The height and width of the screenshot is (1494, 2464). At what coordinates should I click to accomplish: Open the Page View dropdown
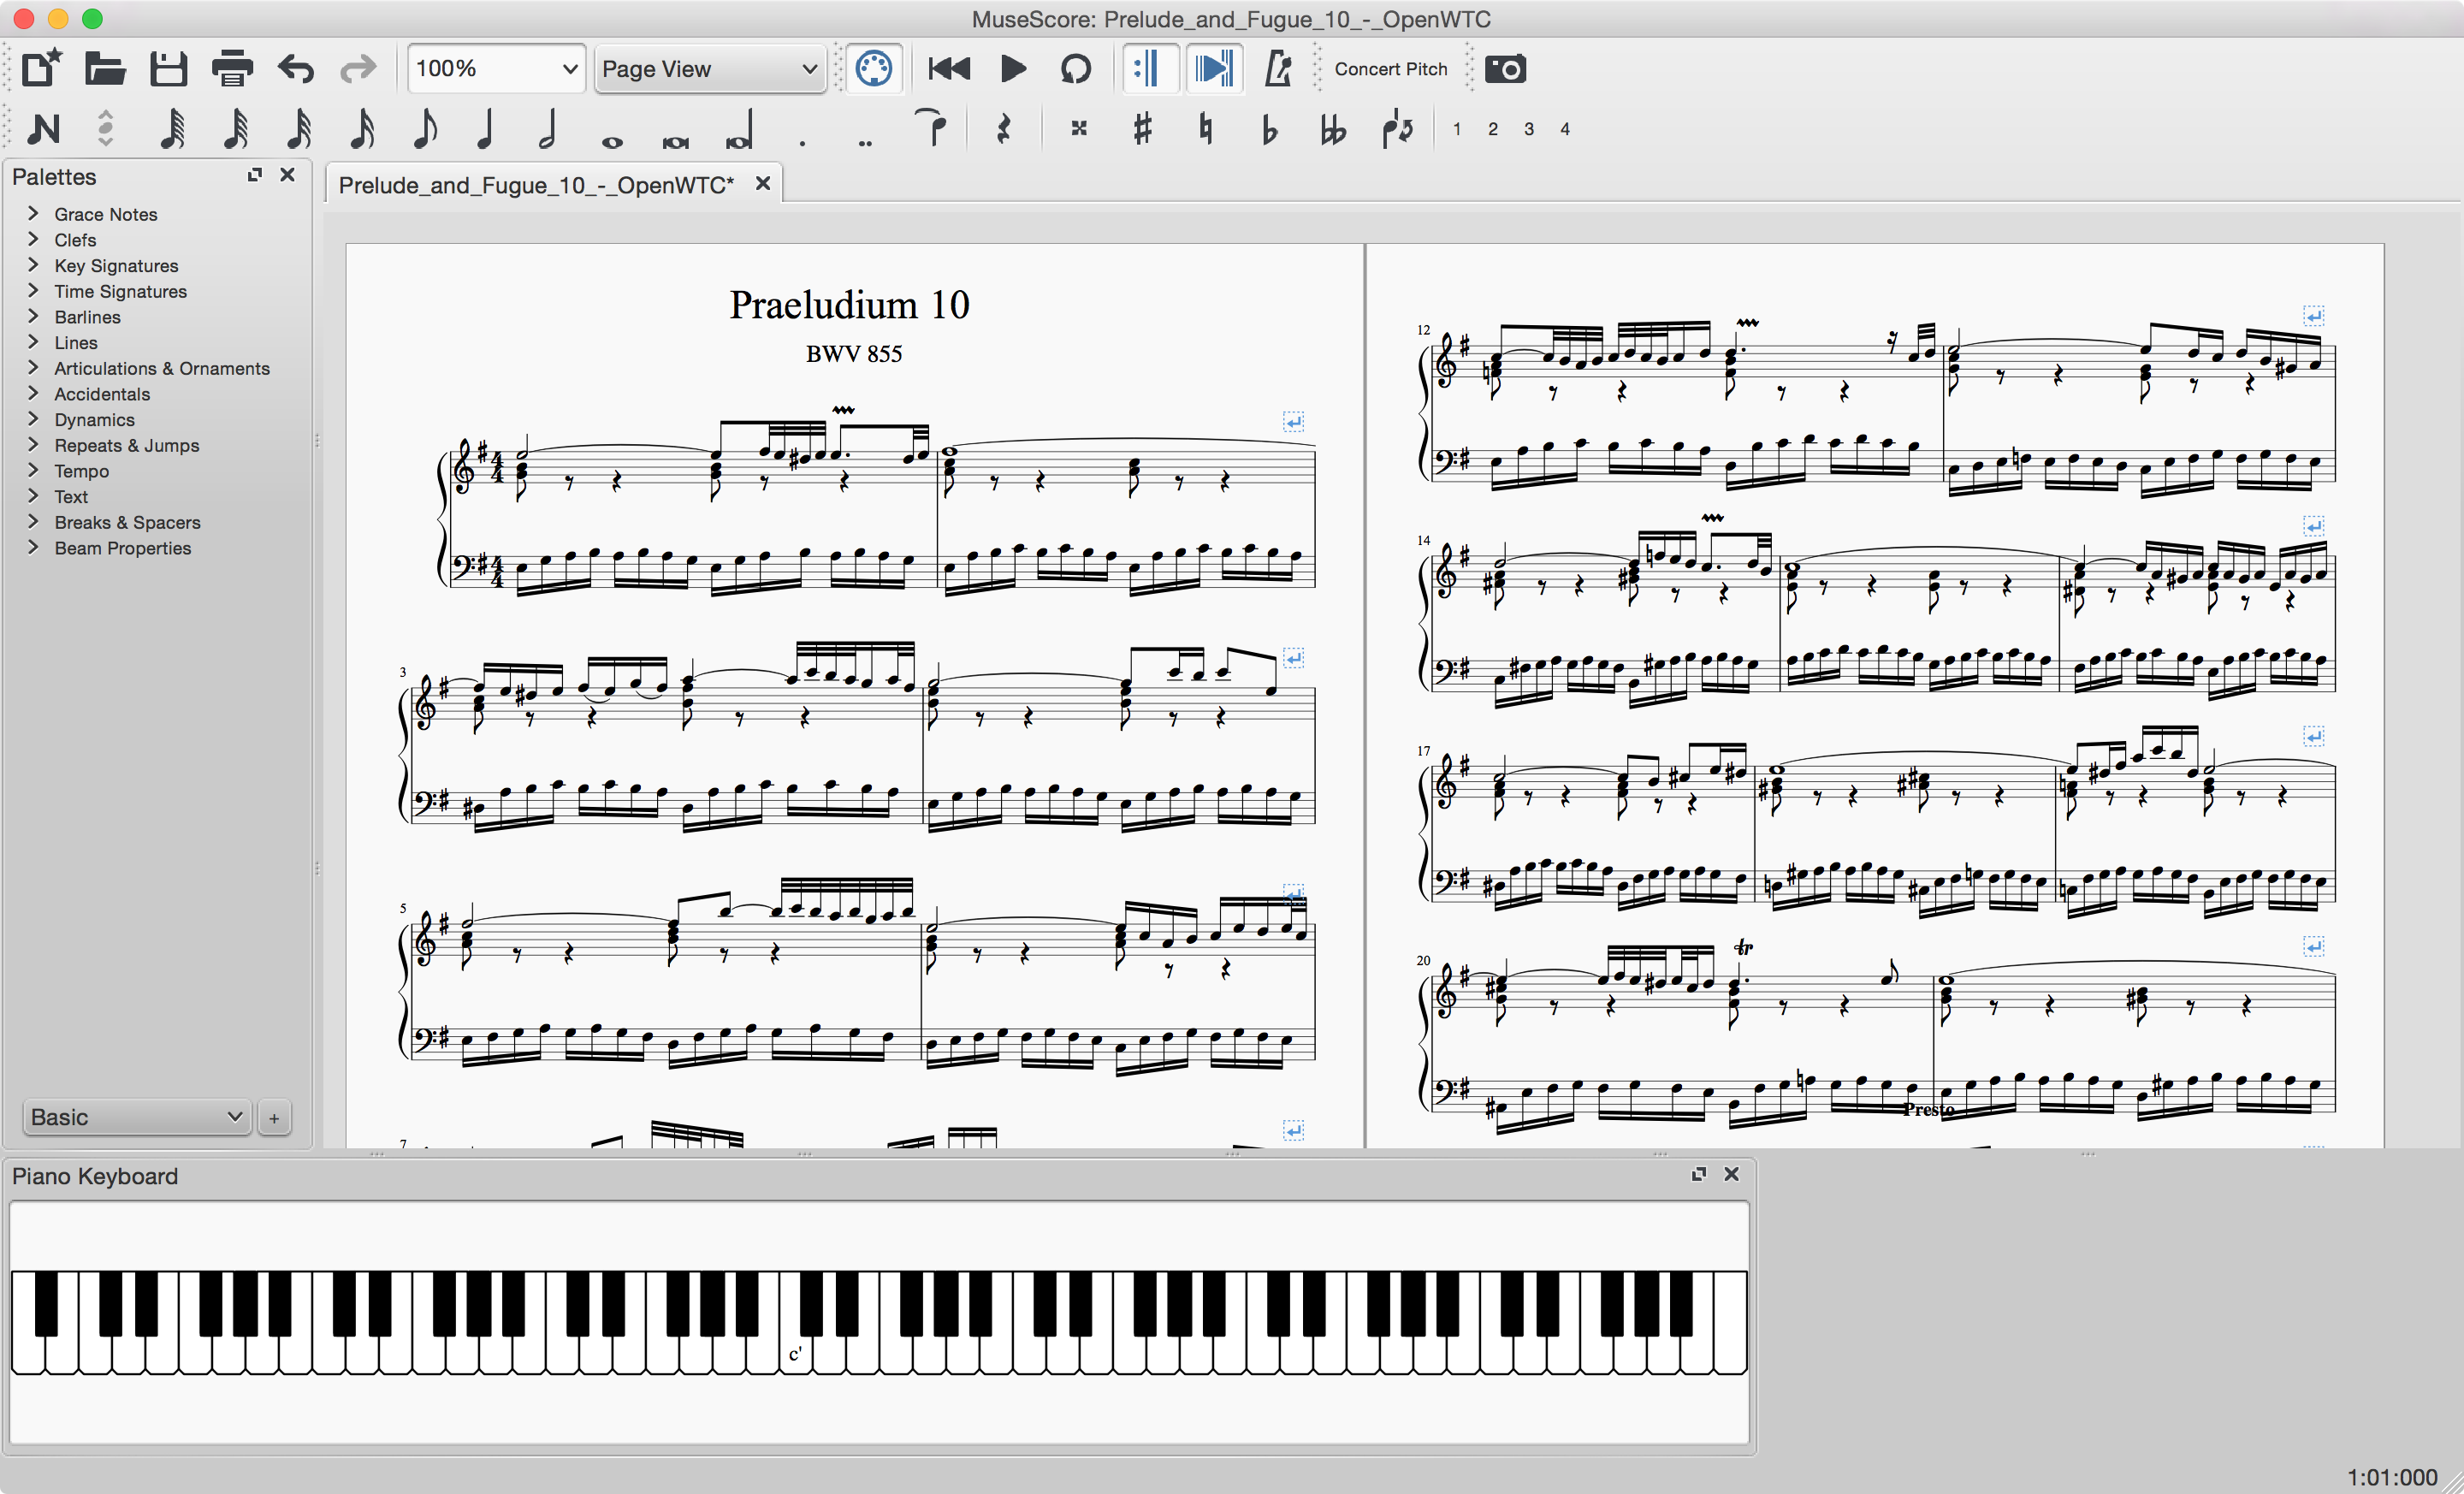[709, 69]
